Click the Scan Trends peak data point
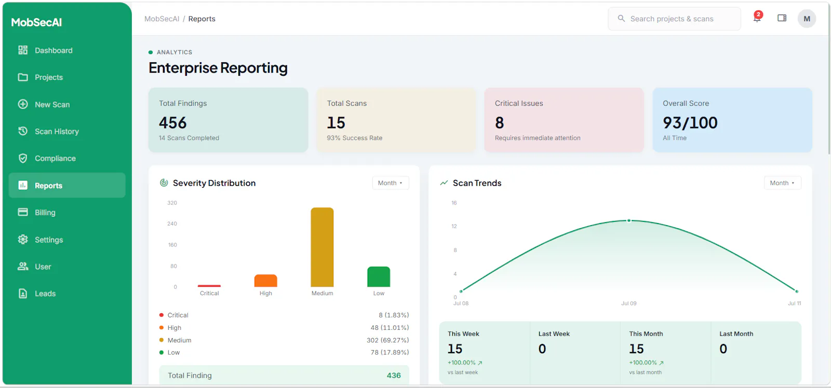 click(x=629, y=220)
